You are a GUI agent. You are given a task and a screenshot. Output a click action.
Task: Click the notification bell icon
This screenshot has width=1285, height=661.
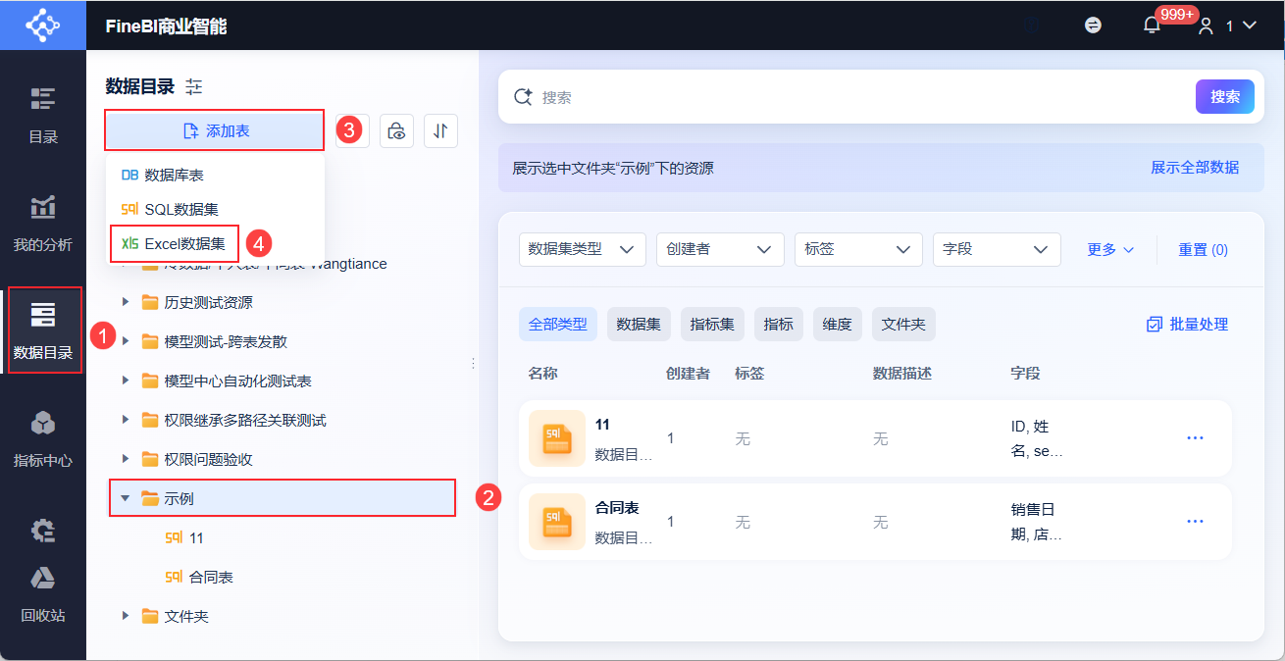pyautogui.click(x=1152, y=25)
